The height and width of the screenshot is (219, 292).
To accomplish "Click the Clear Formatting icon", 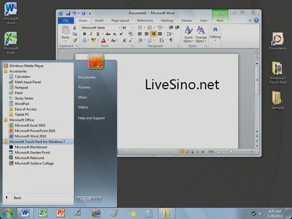I will pyautogui.click(x=130, y=34).
